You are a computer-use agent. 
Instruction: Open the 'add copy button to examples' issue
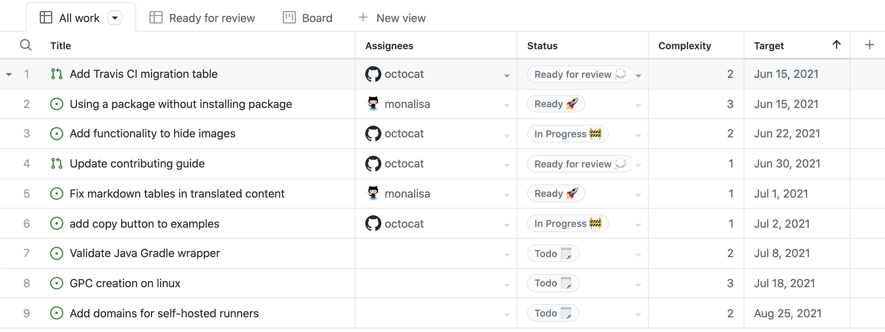tap(144, 224)
